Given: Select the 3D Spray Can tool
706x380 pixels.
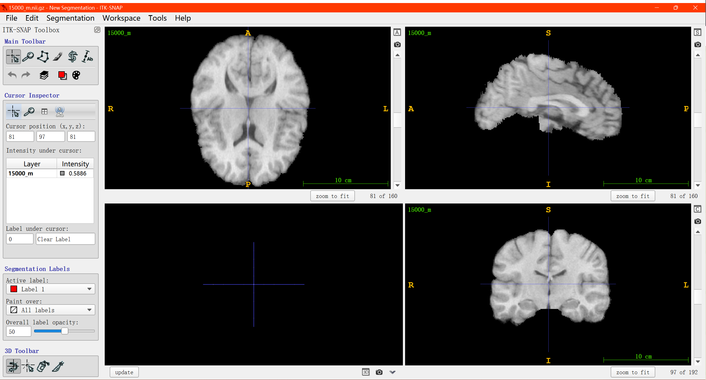Looking at the screenshot, I should 43,366.
